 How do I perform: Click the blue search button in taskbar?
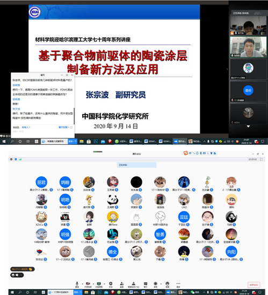73,141
